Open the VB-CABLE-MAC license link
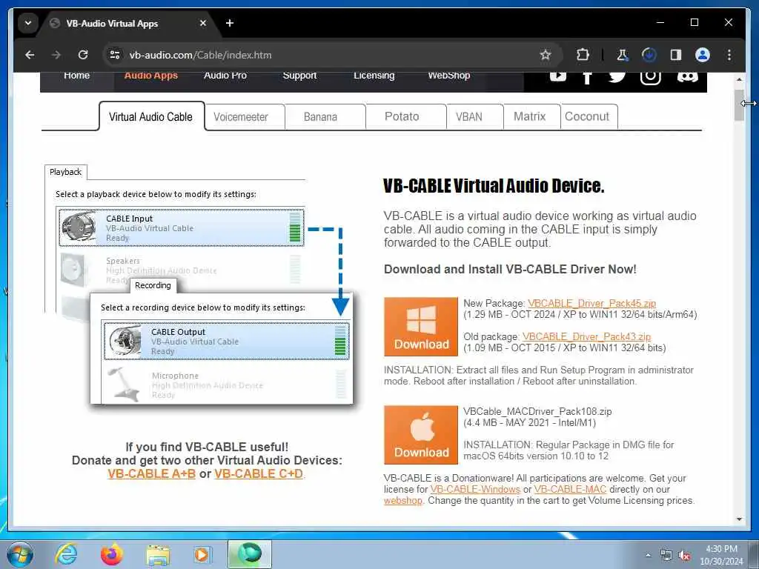 tap(570, 489)
